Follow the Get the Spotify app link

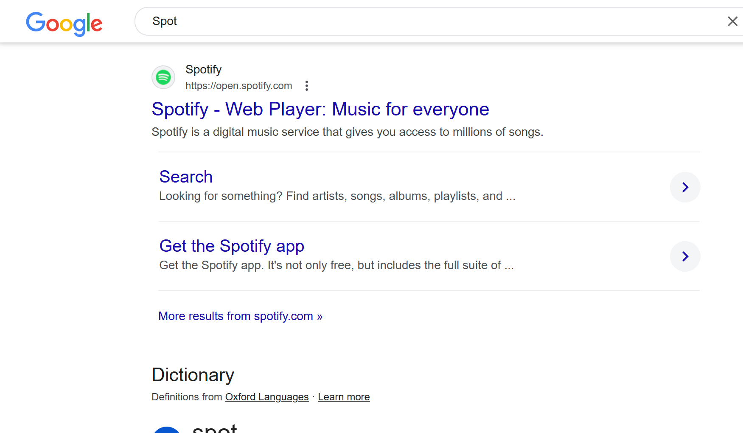232,246
